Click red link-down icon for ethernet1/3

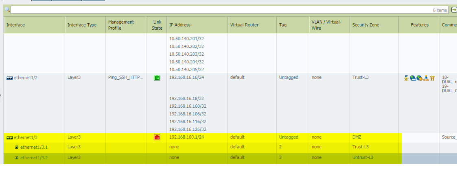point(157,137)
